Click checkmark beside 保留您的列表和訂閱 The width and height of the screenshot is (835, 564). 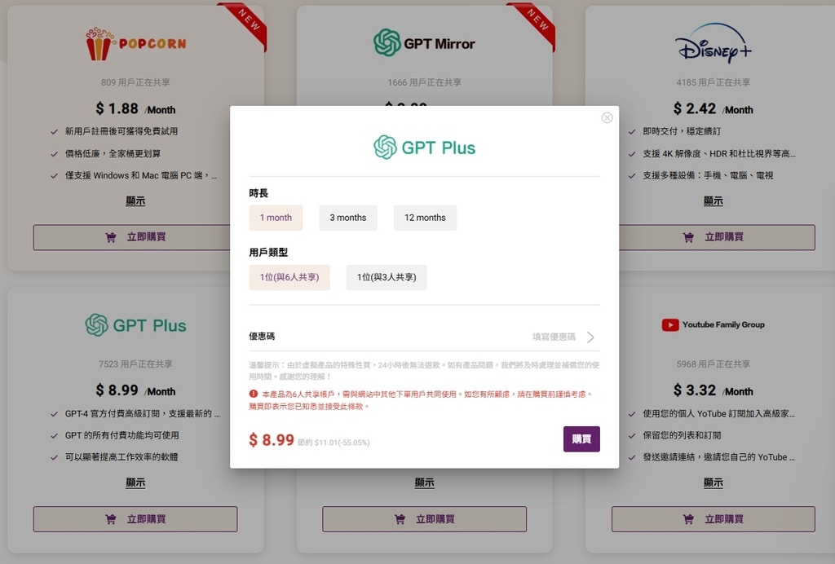tap(632, 435)
